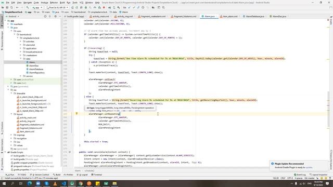This screenshot has height=187, width=333.
Task: Click the Save All toolbar icon
Action: tap(7, 8)
